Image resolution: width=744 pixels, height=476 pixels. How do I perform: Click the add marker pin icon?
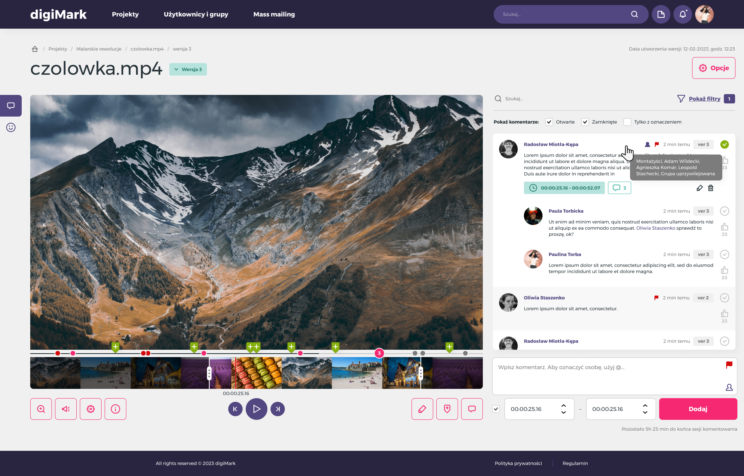[x=447, y=409]
